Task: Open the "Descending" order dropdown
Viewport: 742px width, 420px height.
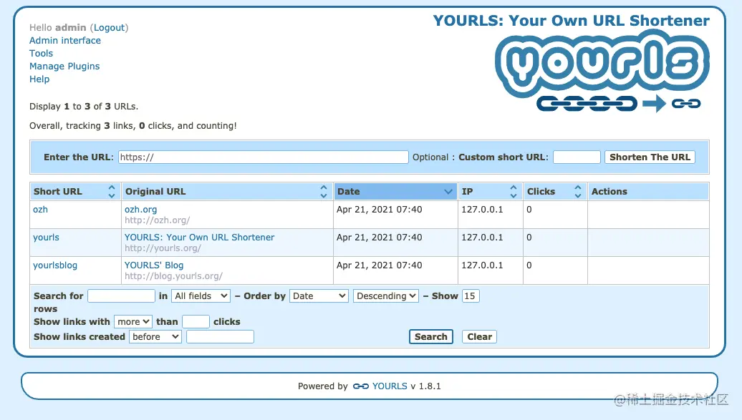Action: coord(385,296)
